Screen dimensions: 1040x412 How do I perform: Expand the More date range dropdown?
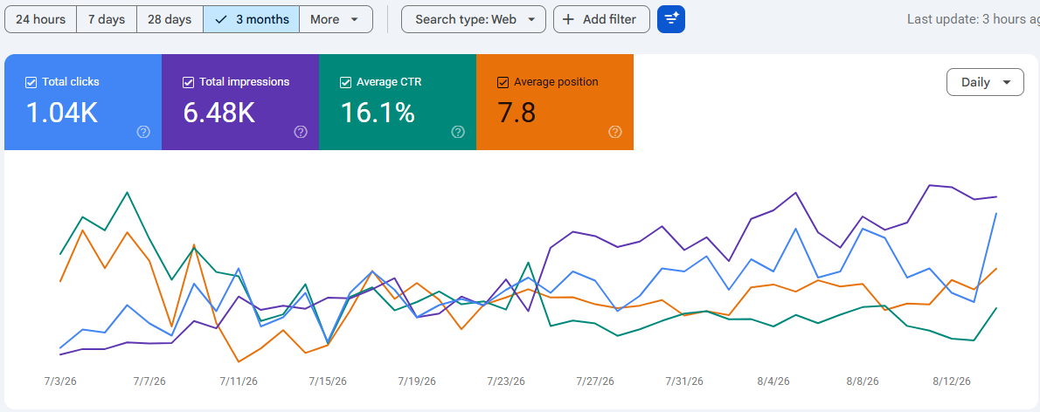pos(336,19)
